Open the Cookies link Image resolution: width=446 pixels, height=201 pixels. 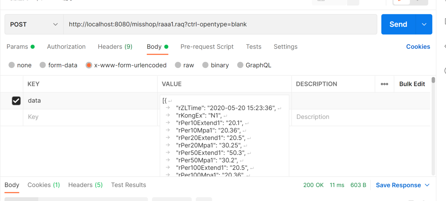tap(418, 47)
